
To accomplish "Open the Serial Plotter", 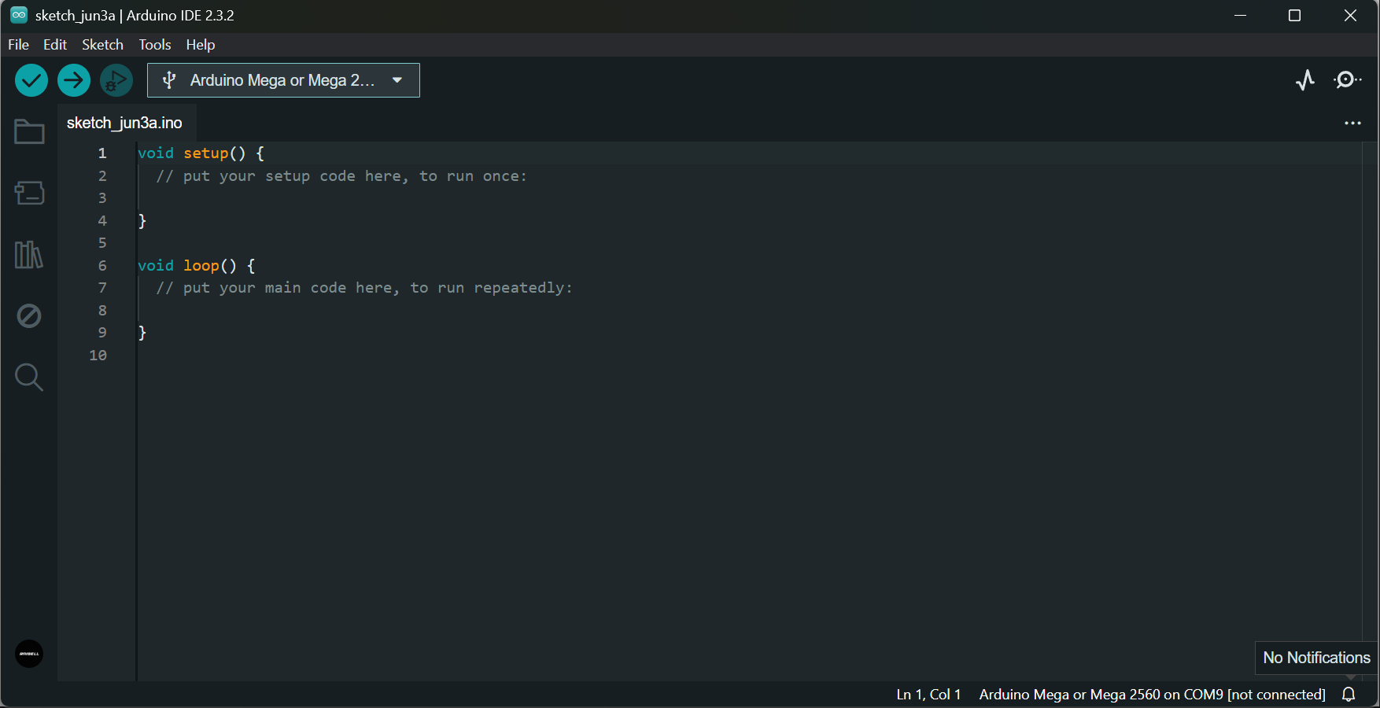I will click(1305, 80).
